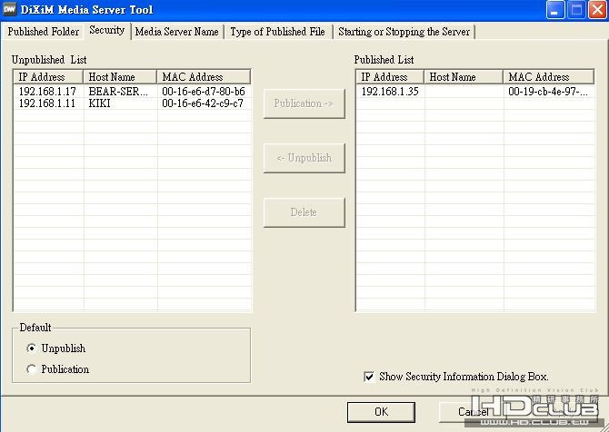Viewport: 609px width, 432px height.
Task: Sort Unpublished List by MAC Address header
Action: click(x=204, y=77)
